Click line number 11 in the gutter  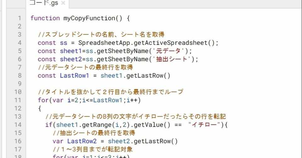click(20, 100)
